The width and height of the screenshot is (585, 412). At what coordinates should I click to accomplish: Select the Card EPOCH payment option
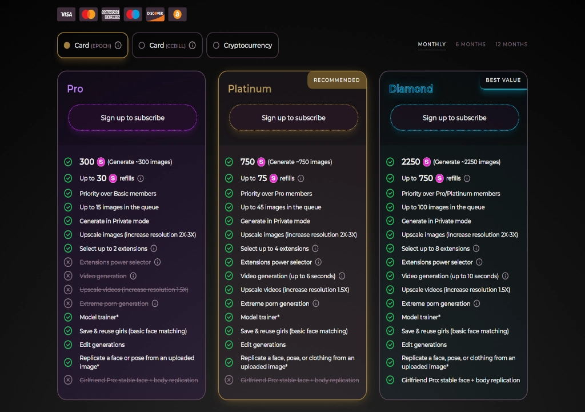coord(92,45)
